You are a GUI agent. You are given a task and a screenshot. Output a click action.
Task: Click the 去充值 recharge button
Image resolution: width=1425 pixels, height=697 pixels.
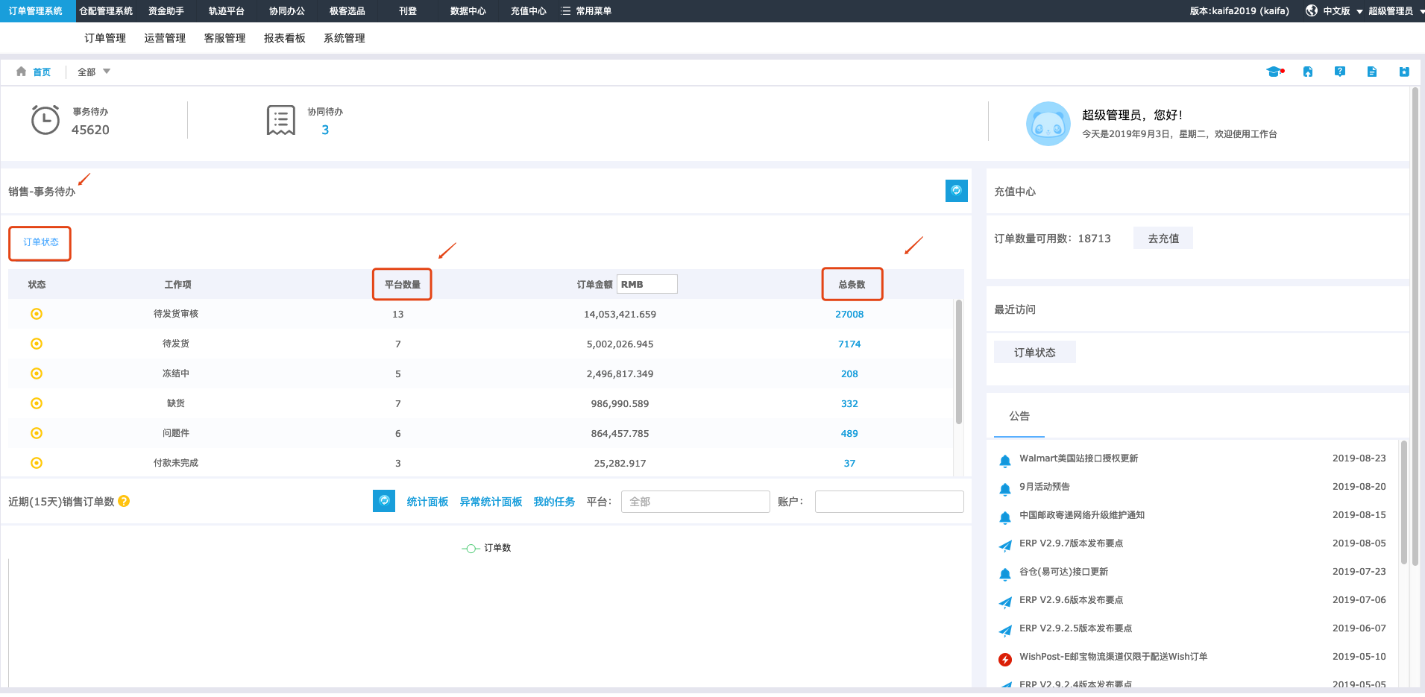tap(1163, 237)
